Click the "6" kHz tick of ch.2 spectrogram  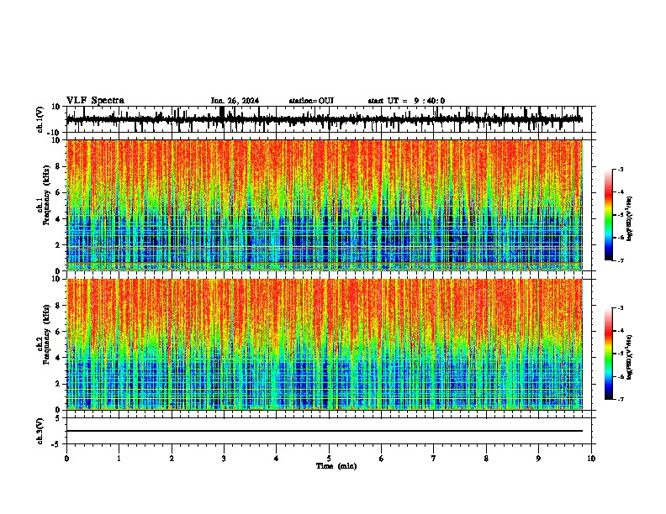click(59, 331)
